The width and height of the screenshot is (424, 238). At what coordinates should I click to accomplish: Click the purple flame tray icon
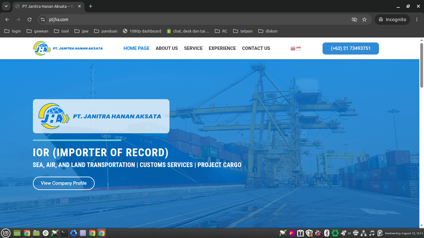292,233
